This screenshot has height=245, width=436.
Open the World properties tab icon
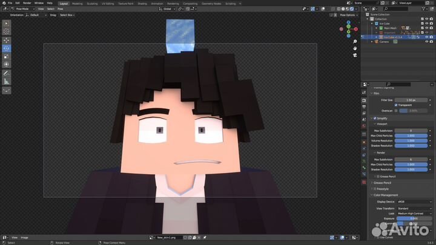click(x=364, y=126)
